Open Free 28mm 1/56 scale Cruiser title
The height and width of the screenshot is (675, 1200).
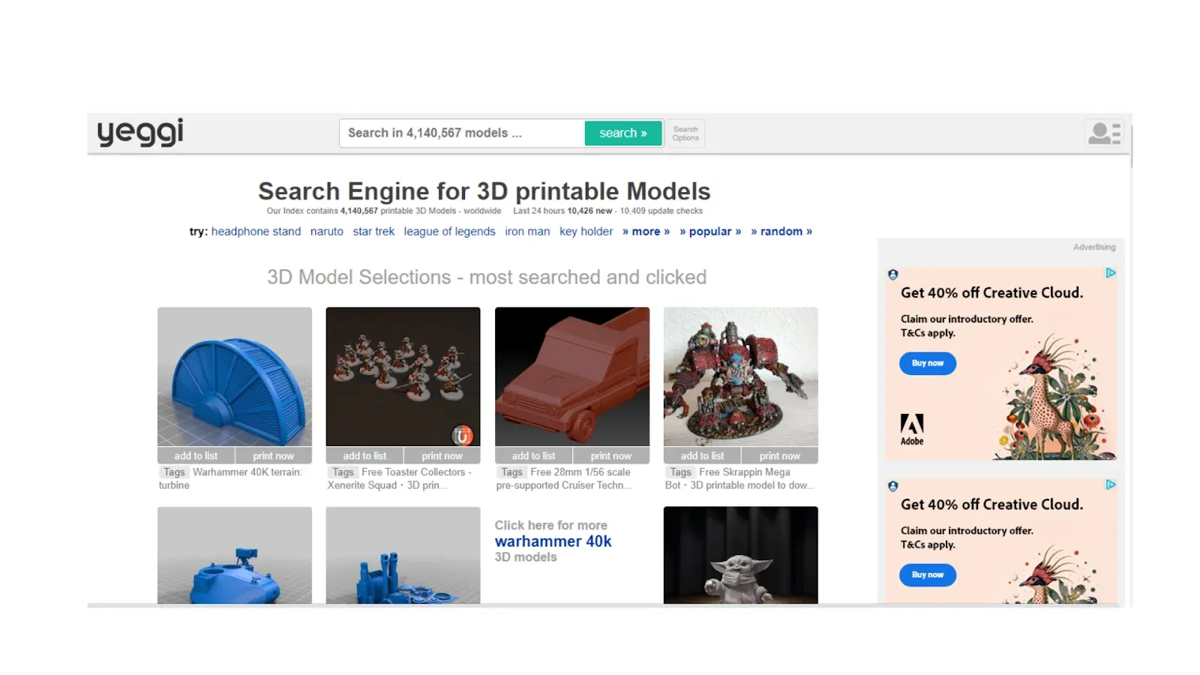(x=564, y=478)
